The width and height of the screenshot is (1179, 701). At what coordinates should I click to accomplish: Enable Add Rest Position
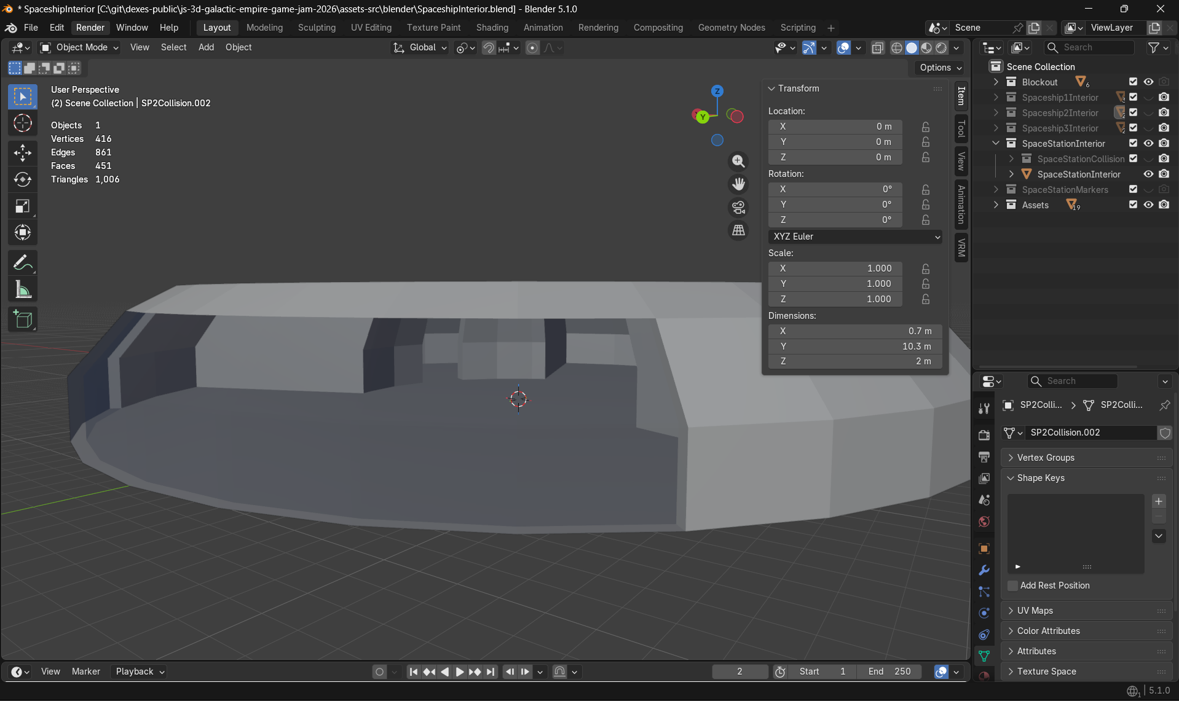click(1012, 585)
